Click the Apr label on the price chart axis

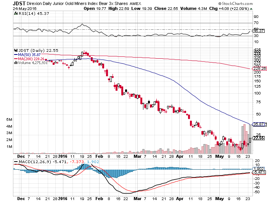(180, 156)
